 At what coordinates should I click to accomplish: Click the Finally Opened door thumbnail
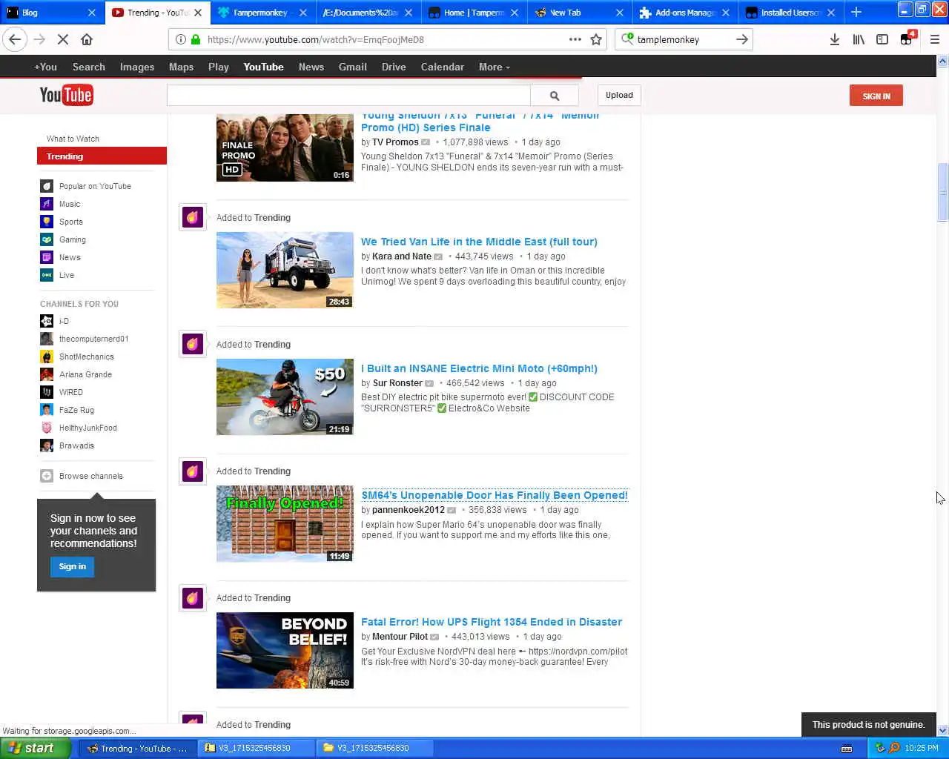tap(285, 523)
